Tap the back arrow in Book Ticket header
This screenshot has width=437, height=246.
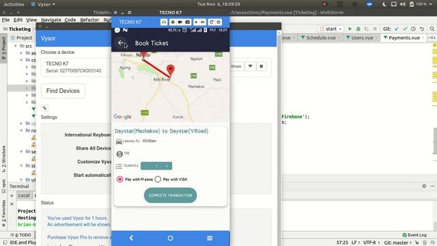pyautogui.click(x=121, y=43)
